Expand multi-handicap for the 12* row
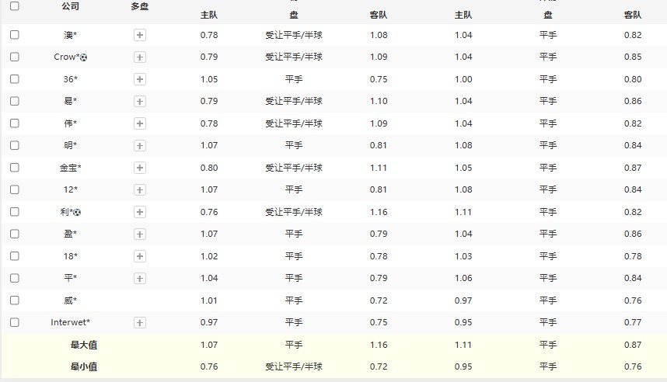 [140, 189]
